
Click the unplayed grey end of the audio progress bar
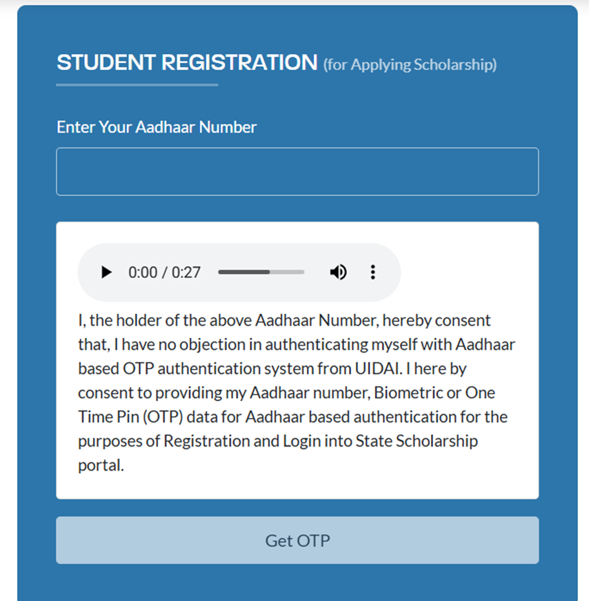[287, 272]
